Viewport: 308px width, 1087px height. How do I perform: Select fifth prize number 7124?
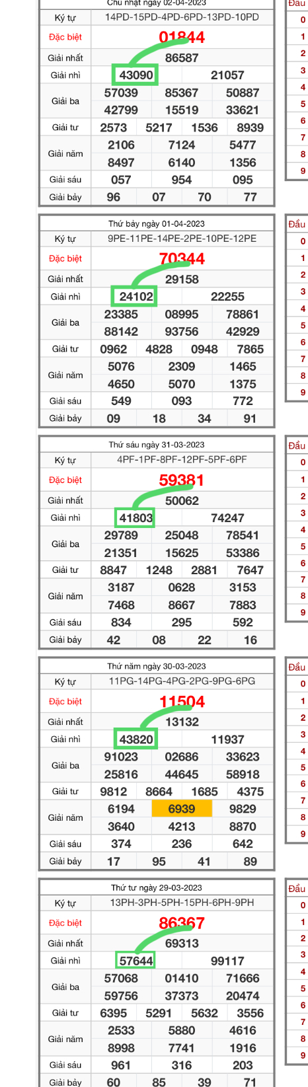point(182,145)
